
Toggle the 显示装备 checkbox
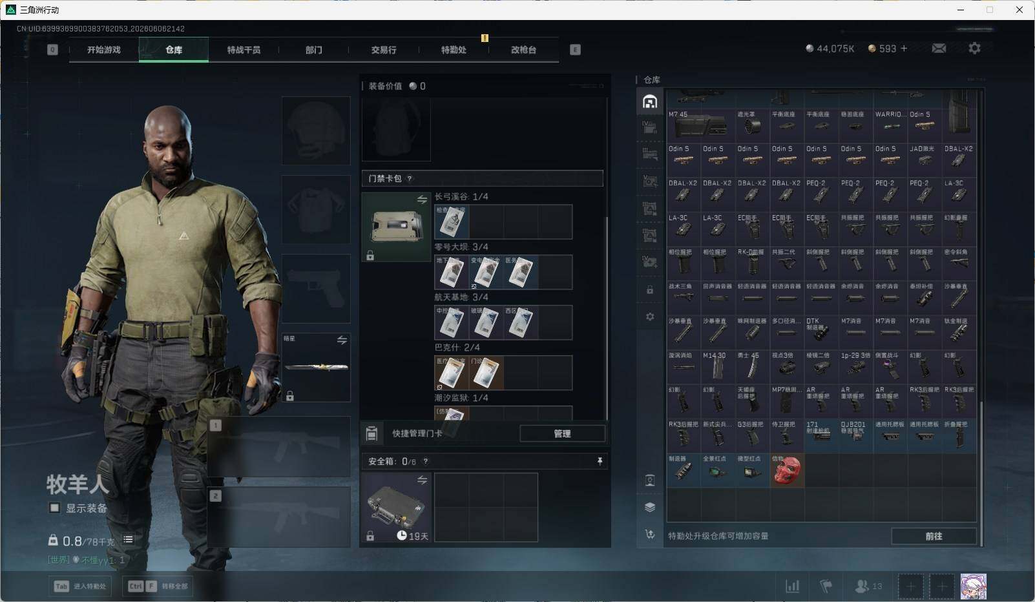click(54, 508)
